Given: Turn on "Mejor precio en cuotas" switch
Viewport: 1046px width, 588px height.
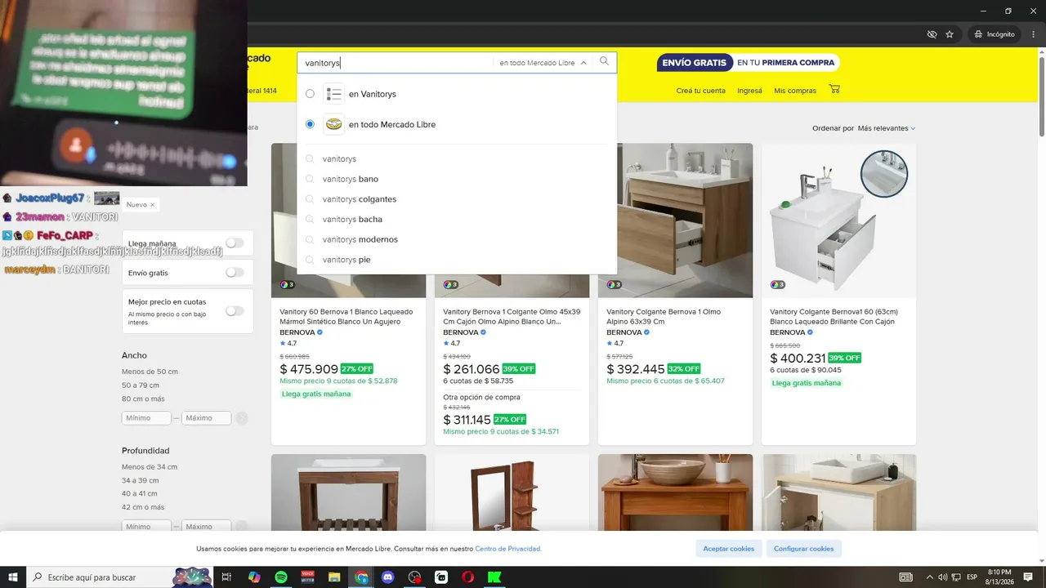Looking at the screenshot, I should (235, 311).
